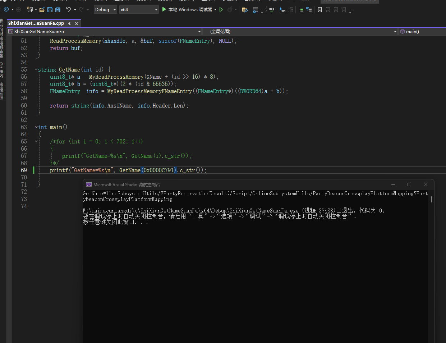Click the save file icon

click(50, 9)
